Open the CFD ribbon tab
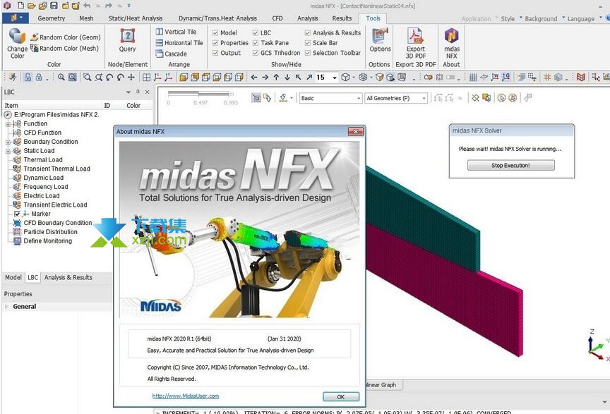 click(x=277, y=18)
